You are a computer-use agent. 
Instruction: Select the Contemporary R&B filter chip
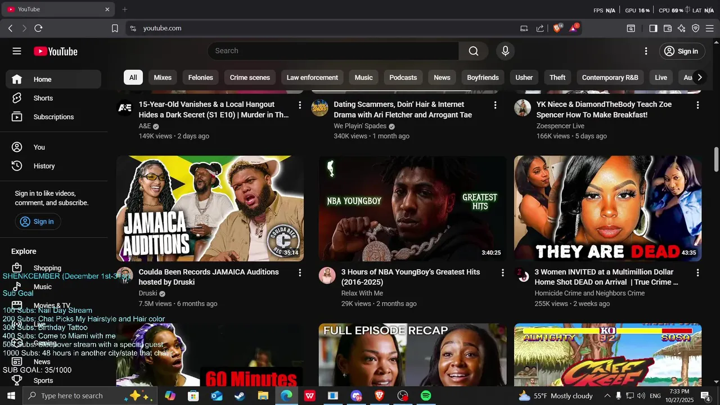[x=610, y=78]
